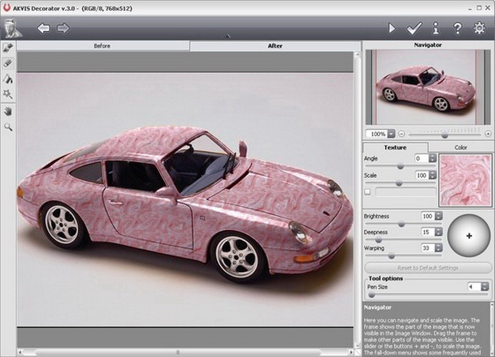Click the Brightness value spinner arrows
The width and height of the screenshot is (495, 357).
click(439, 216)
